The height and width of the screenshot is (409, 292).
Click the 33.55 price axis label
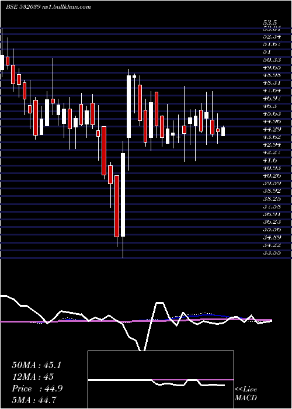(x=272, y=253)
